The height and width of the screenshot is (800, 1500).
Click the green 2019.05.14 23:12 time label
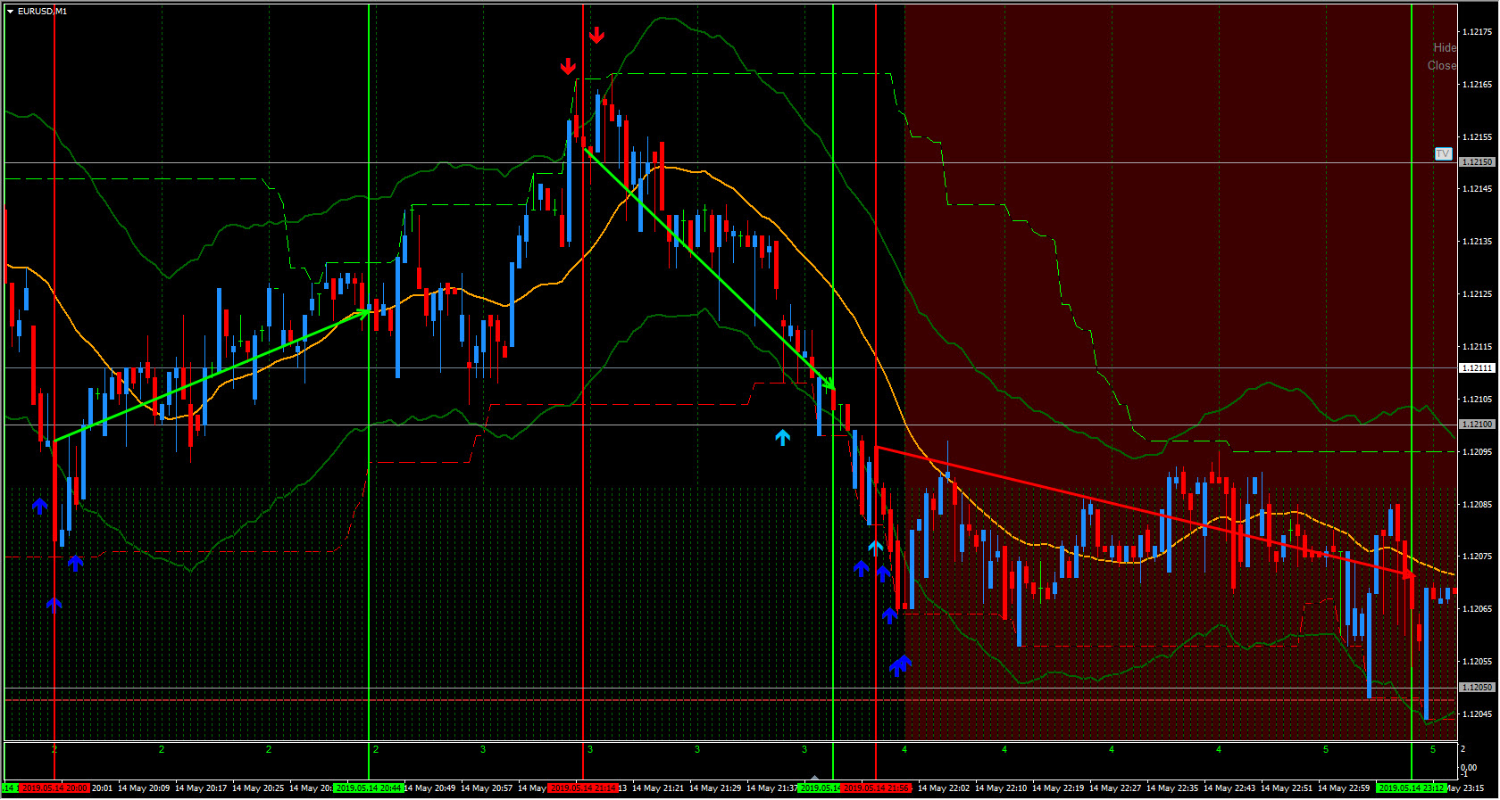(1412, 788)
